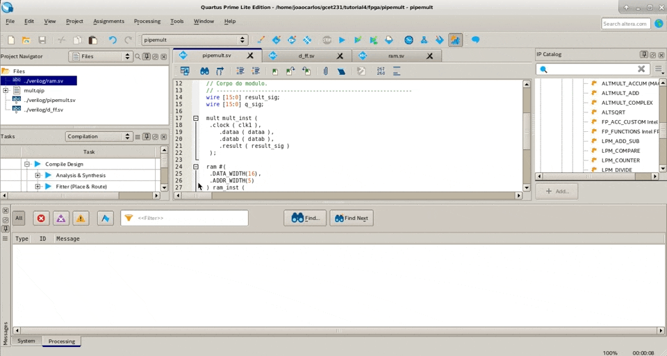This screenshot has width=667, height=356.
Task: Click the decrease indent icon in editor toolbar
Action: (256, 71)
